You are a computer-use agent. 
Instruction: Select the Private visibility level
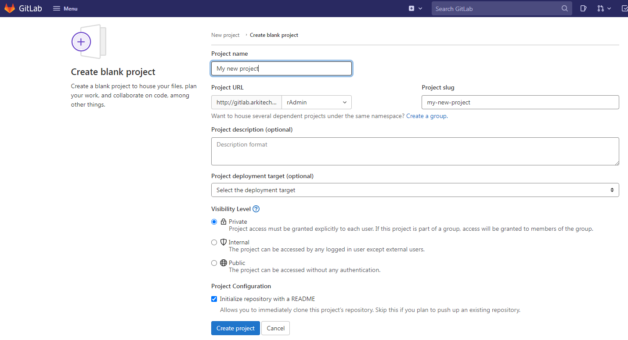(214, 222)
